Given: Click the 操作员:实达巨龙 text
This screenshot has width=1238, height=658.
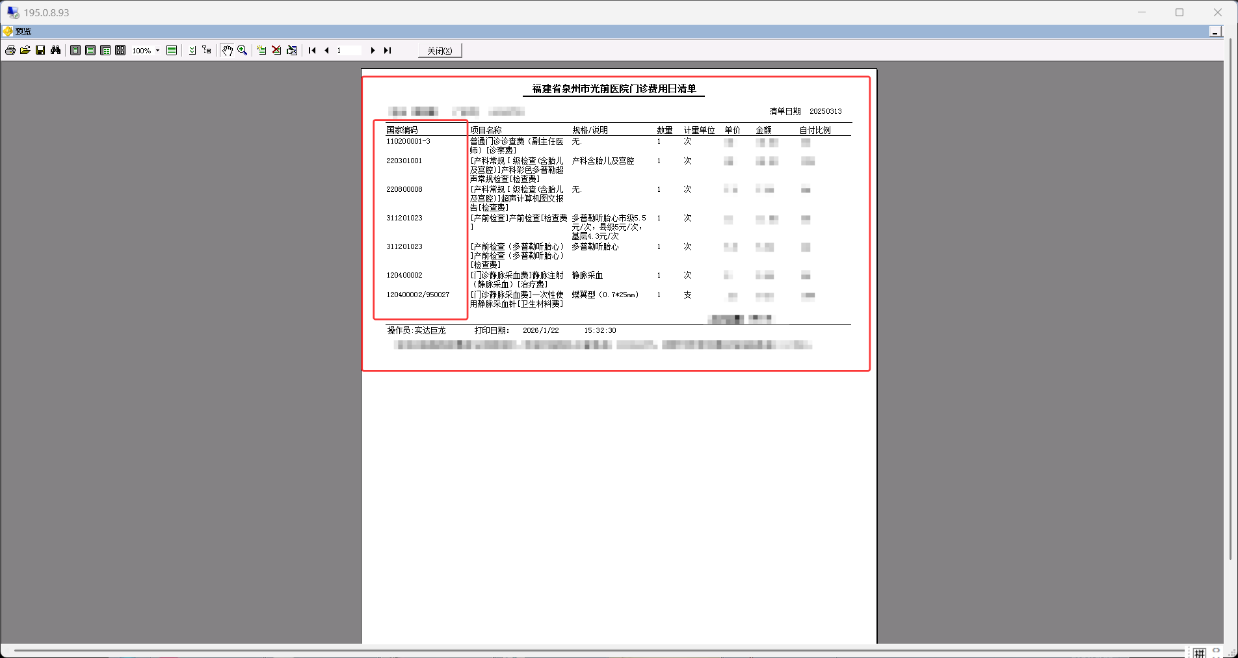Looking at the screenshot, I should pos(416,330).
